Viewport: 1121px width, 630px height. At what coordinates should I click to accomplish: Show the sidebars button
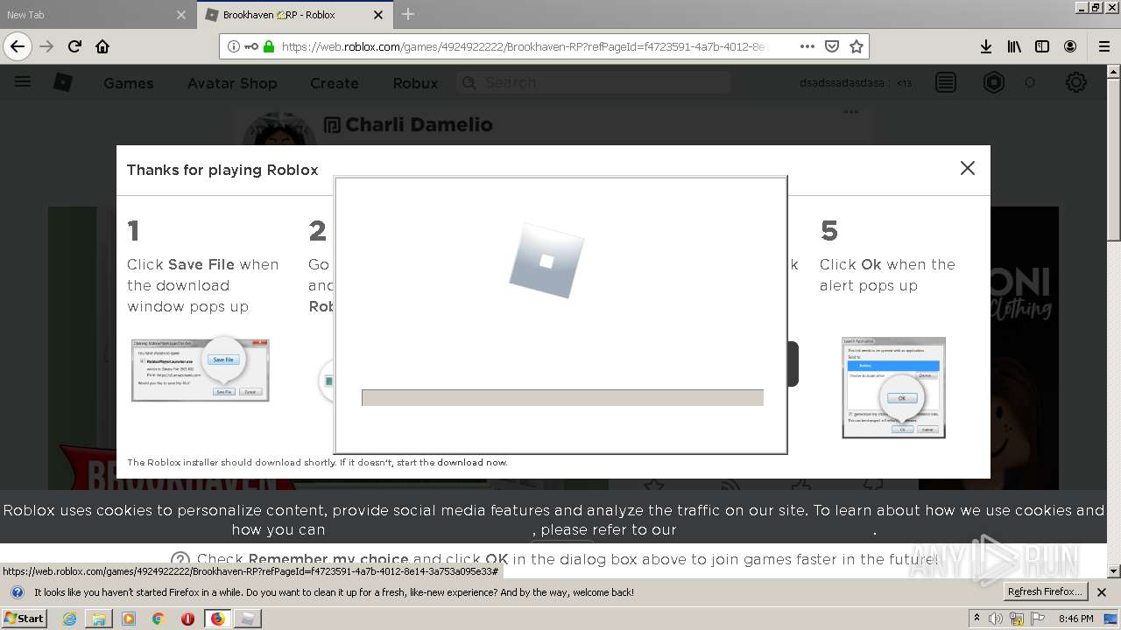[1042, 46]
